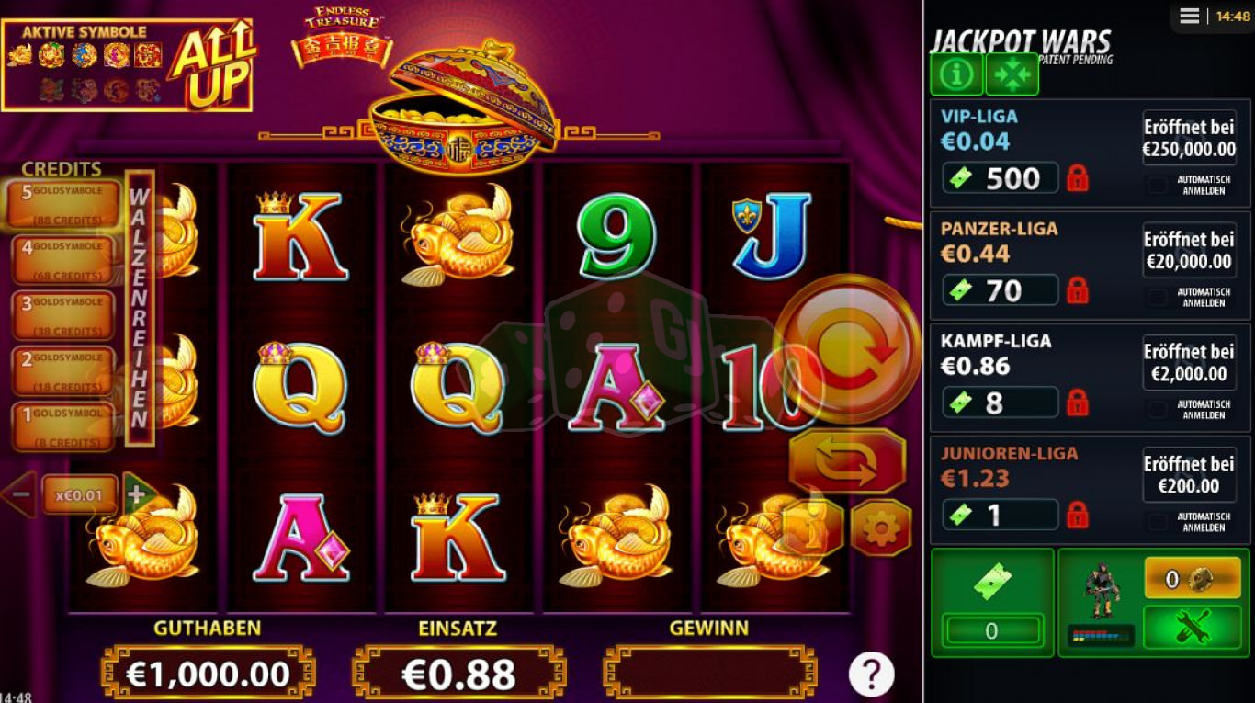Enable Automatisch Anmelden for Panzer-Liga
Viewport: 1255px width, 703px height.
coord(1158,297)
